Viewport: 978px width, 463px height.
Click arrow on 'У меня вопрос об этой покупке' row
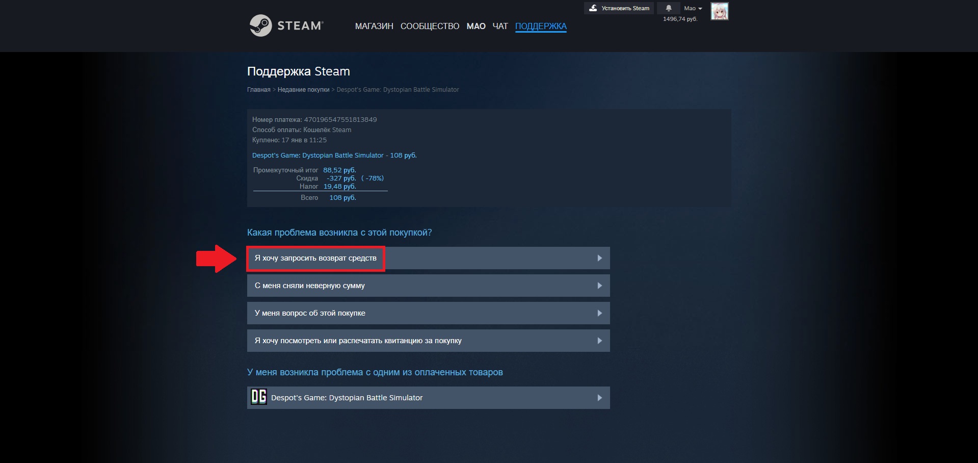click(599, 313)
